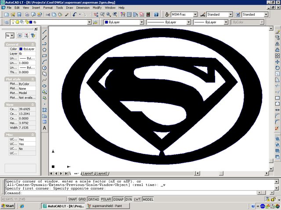This screenshot has height=210, width=281.
Task: Open the ByLayer linetype control dropdown
Action: (188, 22)
